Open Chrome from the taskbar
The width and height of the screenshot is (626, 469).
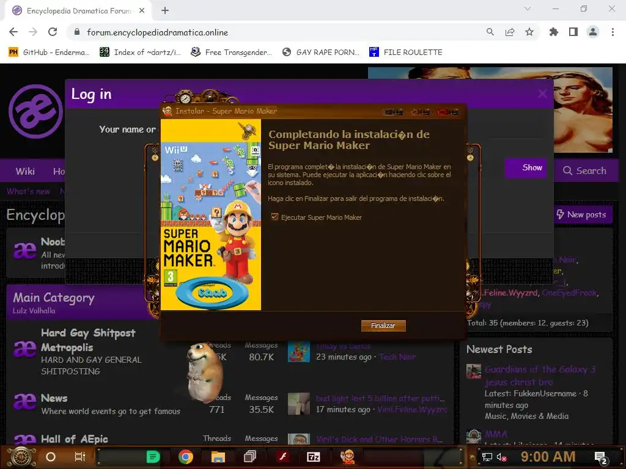click(x=186, y=457)
